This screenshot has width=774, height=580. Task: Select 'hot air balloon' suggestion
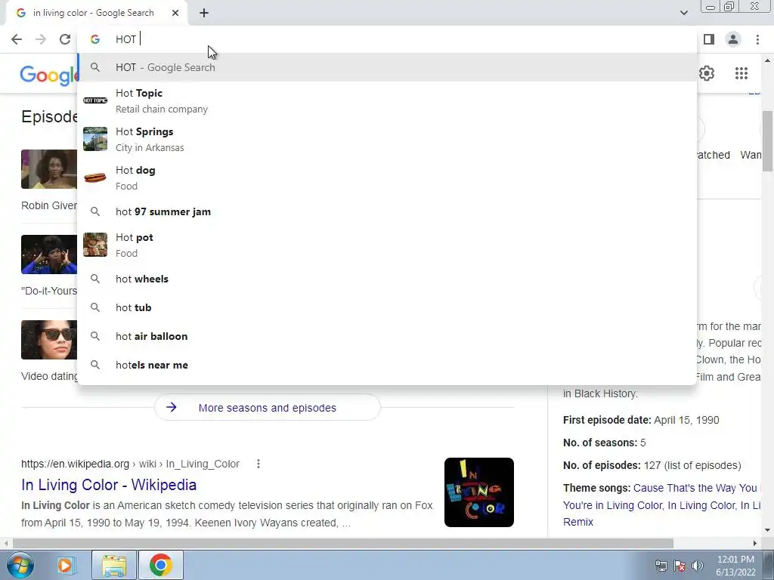[387, 336]
